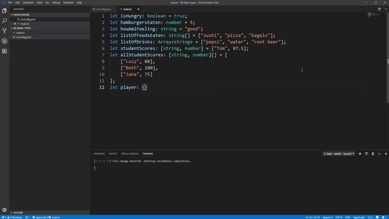Change language mode via 'TypeScript'
Screen dimensions: 389x219
[x=359, y=217]
